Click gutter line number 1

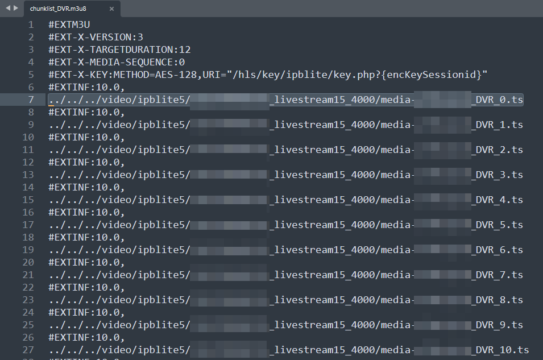31,24
